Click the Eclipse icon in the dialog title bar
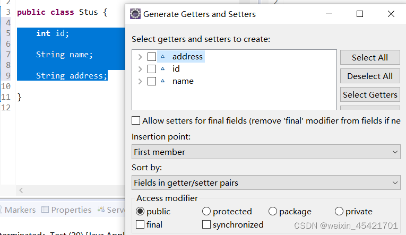406x235 pixels. click(x=136, y=14)
